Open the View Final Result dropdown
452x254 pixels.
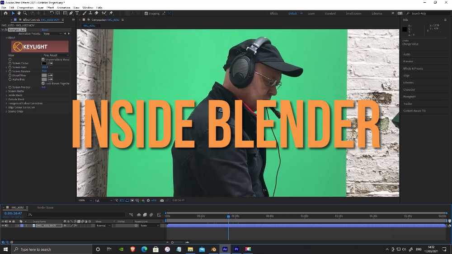pyautogui.click(x=56, y=55)
